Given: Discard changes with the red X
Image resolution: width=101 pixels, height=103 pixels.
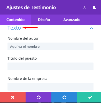Looking at the screenshot, I should pyautogui.click(x=13, y=97).
